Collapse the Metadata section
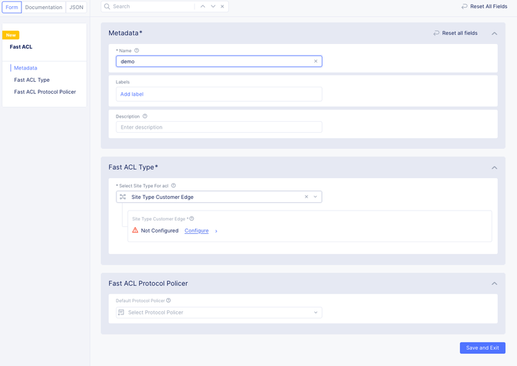The height and width of the screenshot is (366, 517). [494, 33]
